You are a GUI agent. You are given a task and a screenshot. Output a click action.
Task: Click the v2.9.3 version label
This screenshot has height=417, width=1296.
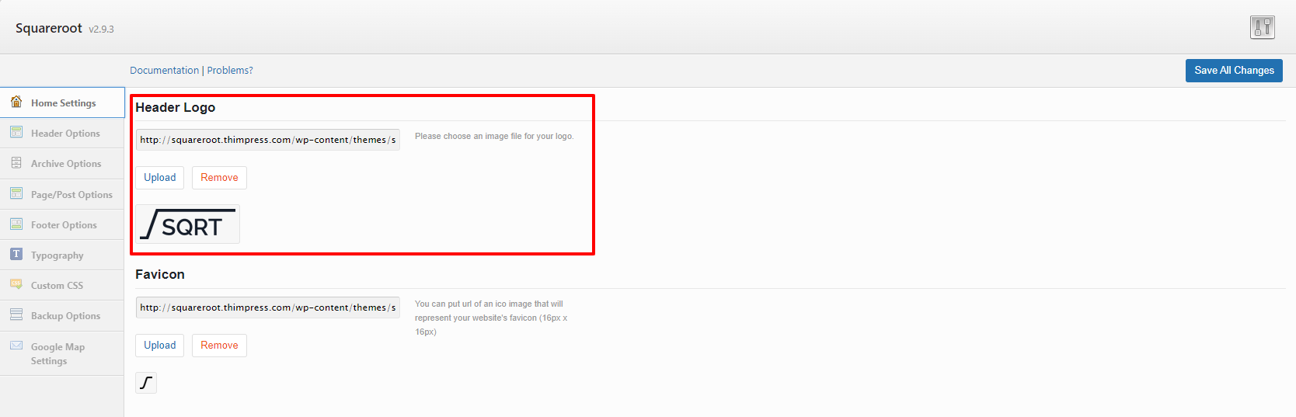(x=101, y=30)
